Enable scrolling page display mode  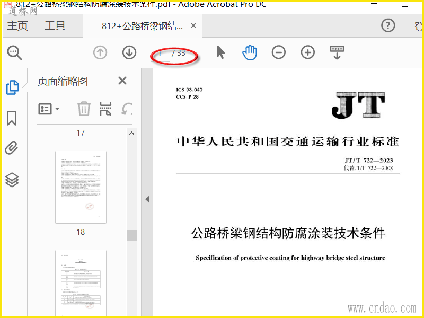[337, 52]
